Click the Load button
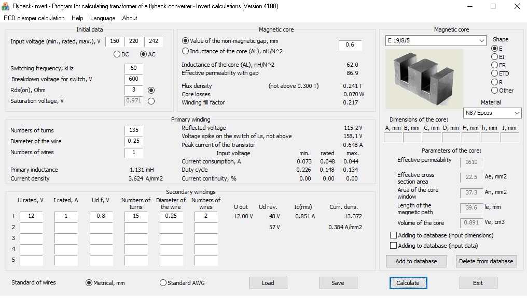 pyautogui.click(x=268, y=283)
